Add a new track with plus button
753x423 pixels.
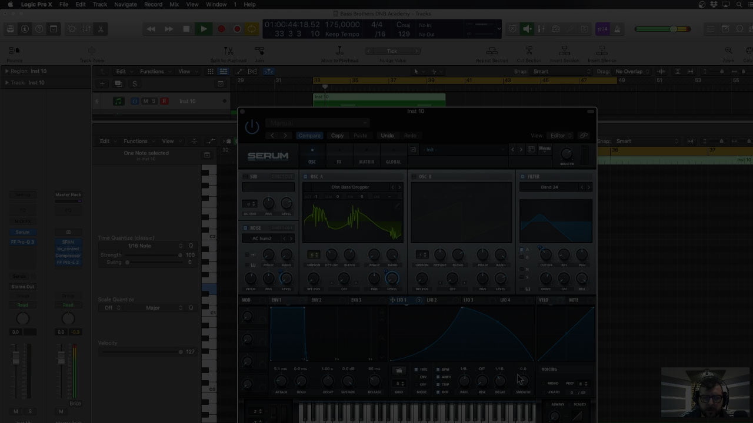[102, 84]
